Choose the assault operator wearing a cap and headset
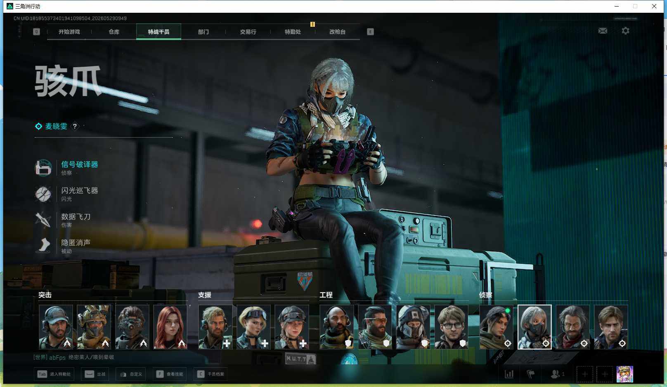667x387 pixels. pos(56,327)
